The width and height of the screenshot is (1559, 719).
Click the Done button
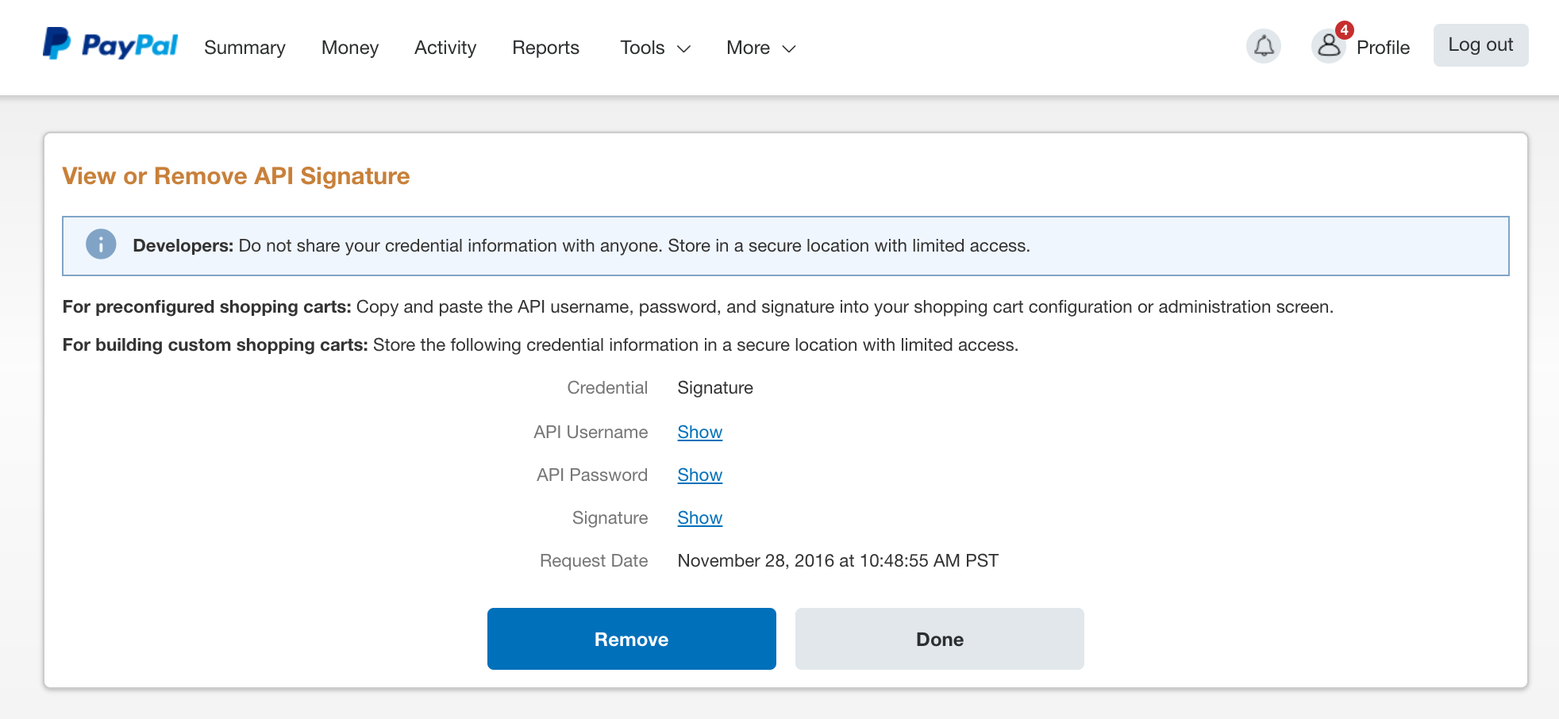point(940,639)
